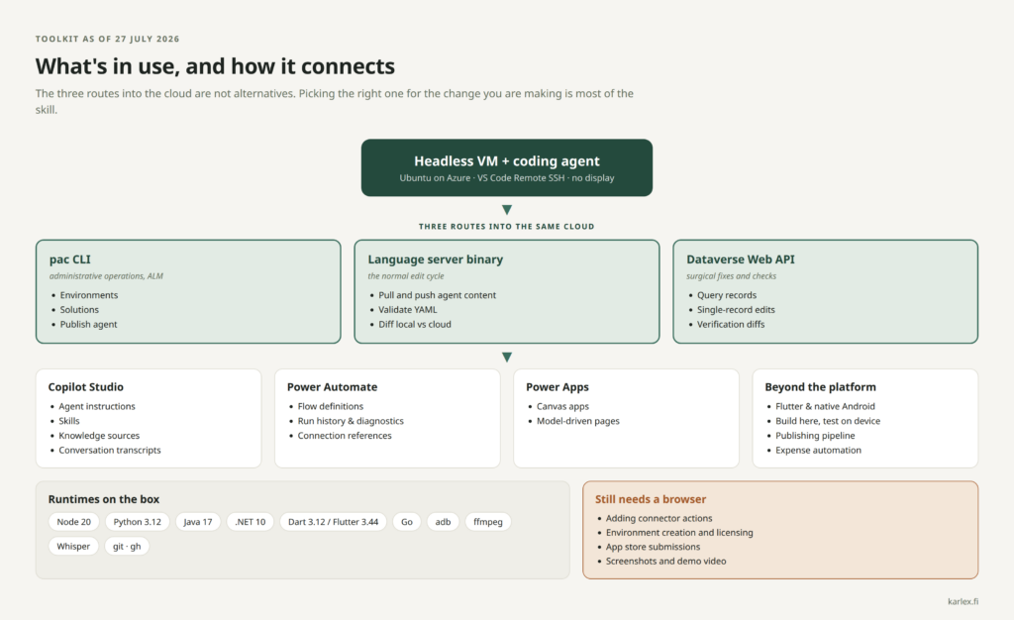The height and width of the screenshot is (620, 1014).
Task: Click 'administrative operations, ALM' subtitle
Action: pyautogui.click(x=106, y=276)
